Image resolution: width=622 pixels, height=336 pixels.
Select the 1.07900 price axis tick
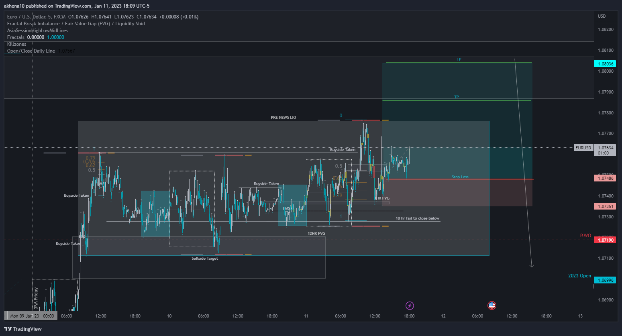[606, 92]
